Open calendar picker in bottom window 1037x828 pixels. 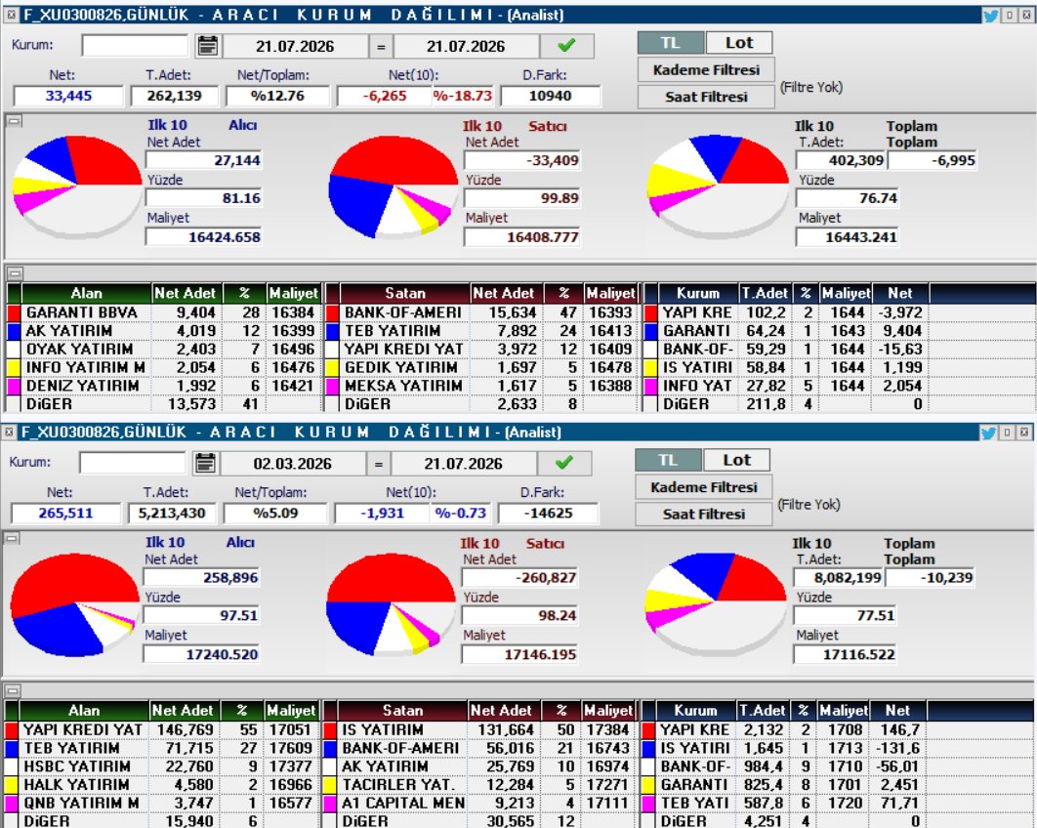tap(205, 463)
